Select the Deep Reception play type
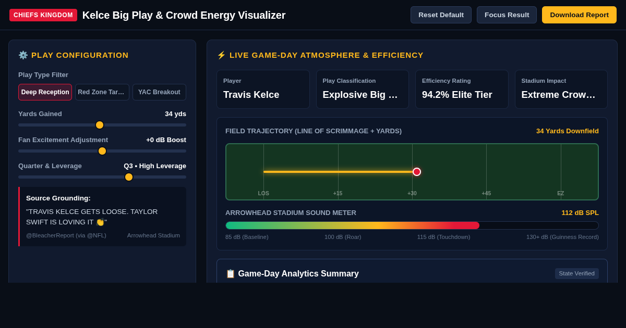 45,92
